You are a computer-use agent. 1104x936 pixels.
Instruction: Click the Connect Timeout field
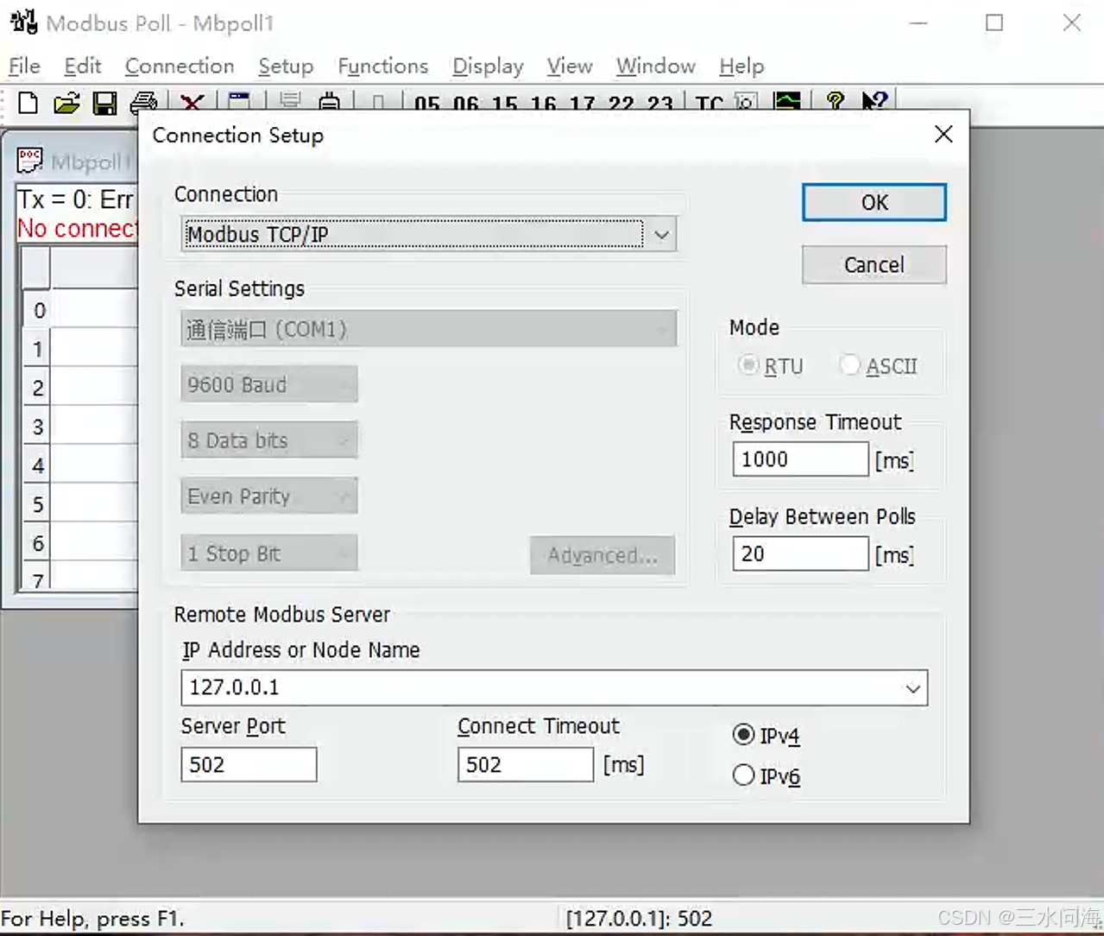tap(526, 765)
